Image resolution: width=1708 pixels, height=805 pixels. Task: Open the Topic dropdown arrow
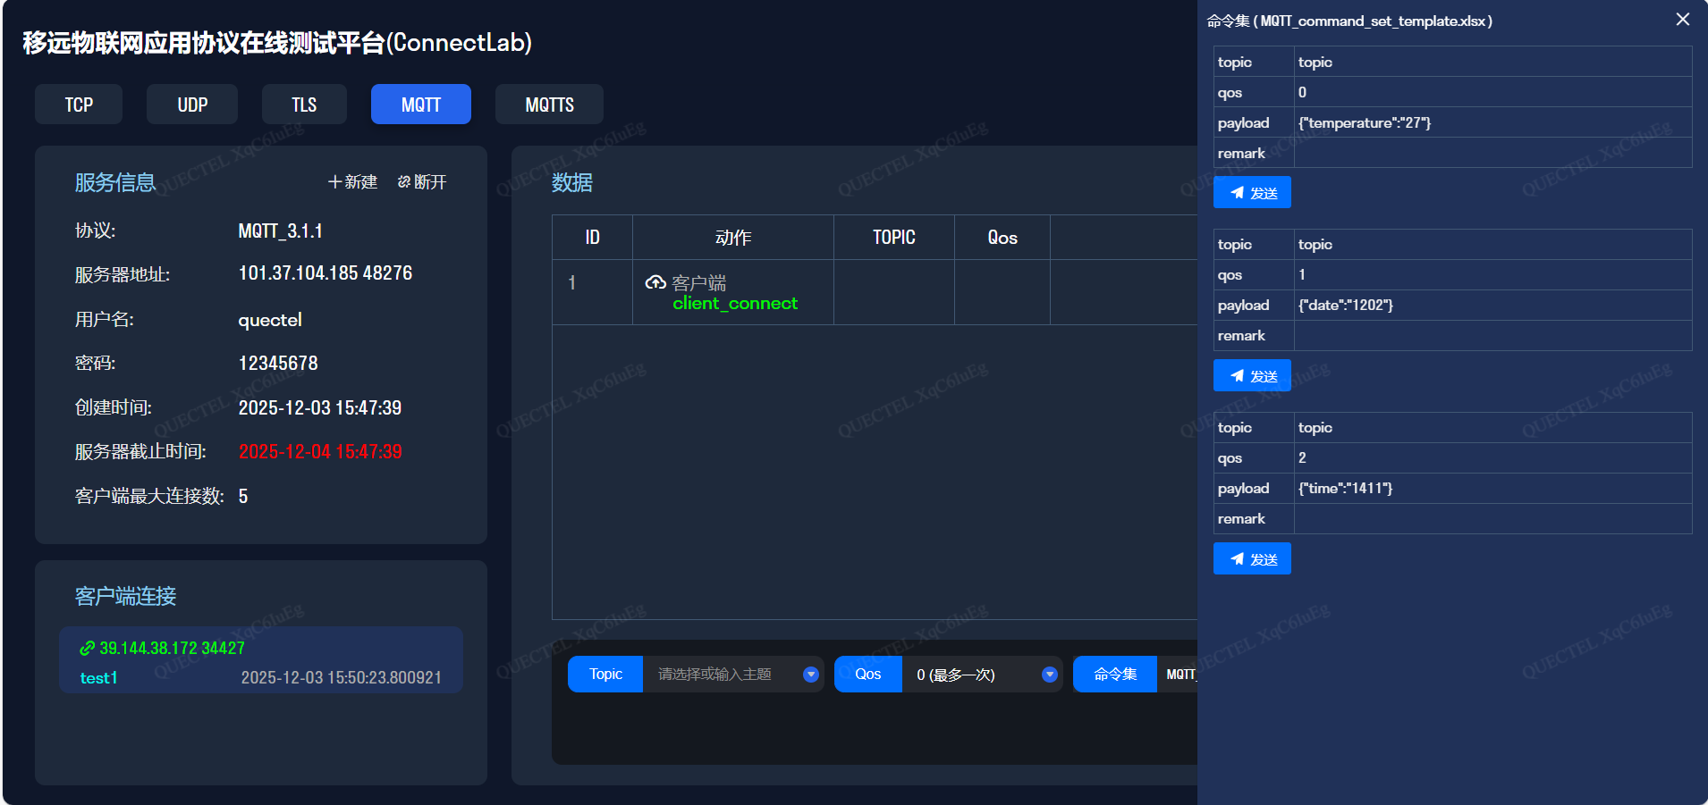810,675
